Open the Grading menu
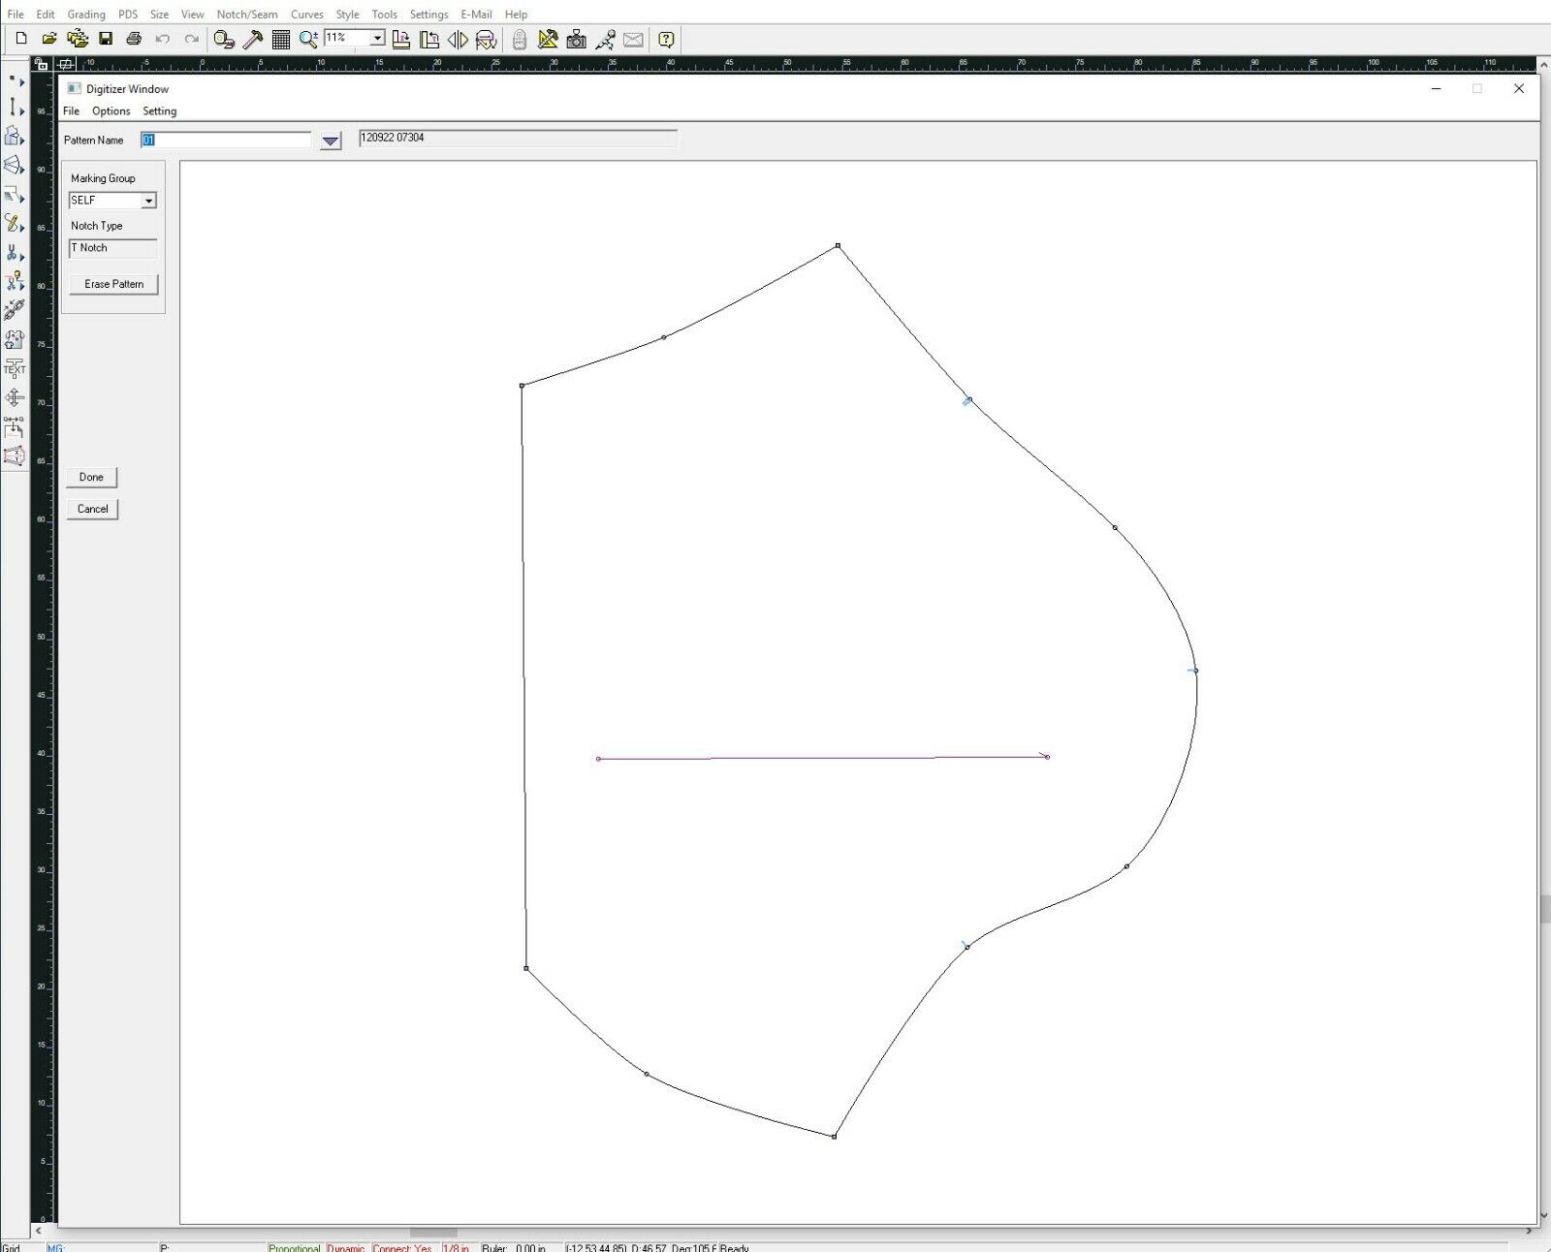Image resolution: width=1551 pixels, height=1252 pixels. (x=86, y=15)
